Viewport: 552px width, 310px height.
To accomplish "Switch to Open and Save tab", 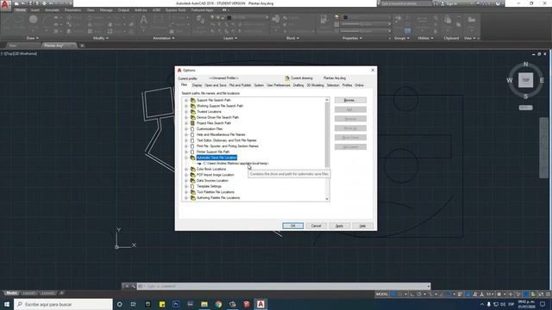I will click(x=216, y=85).
